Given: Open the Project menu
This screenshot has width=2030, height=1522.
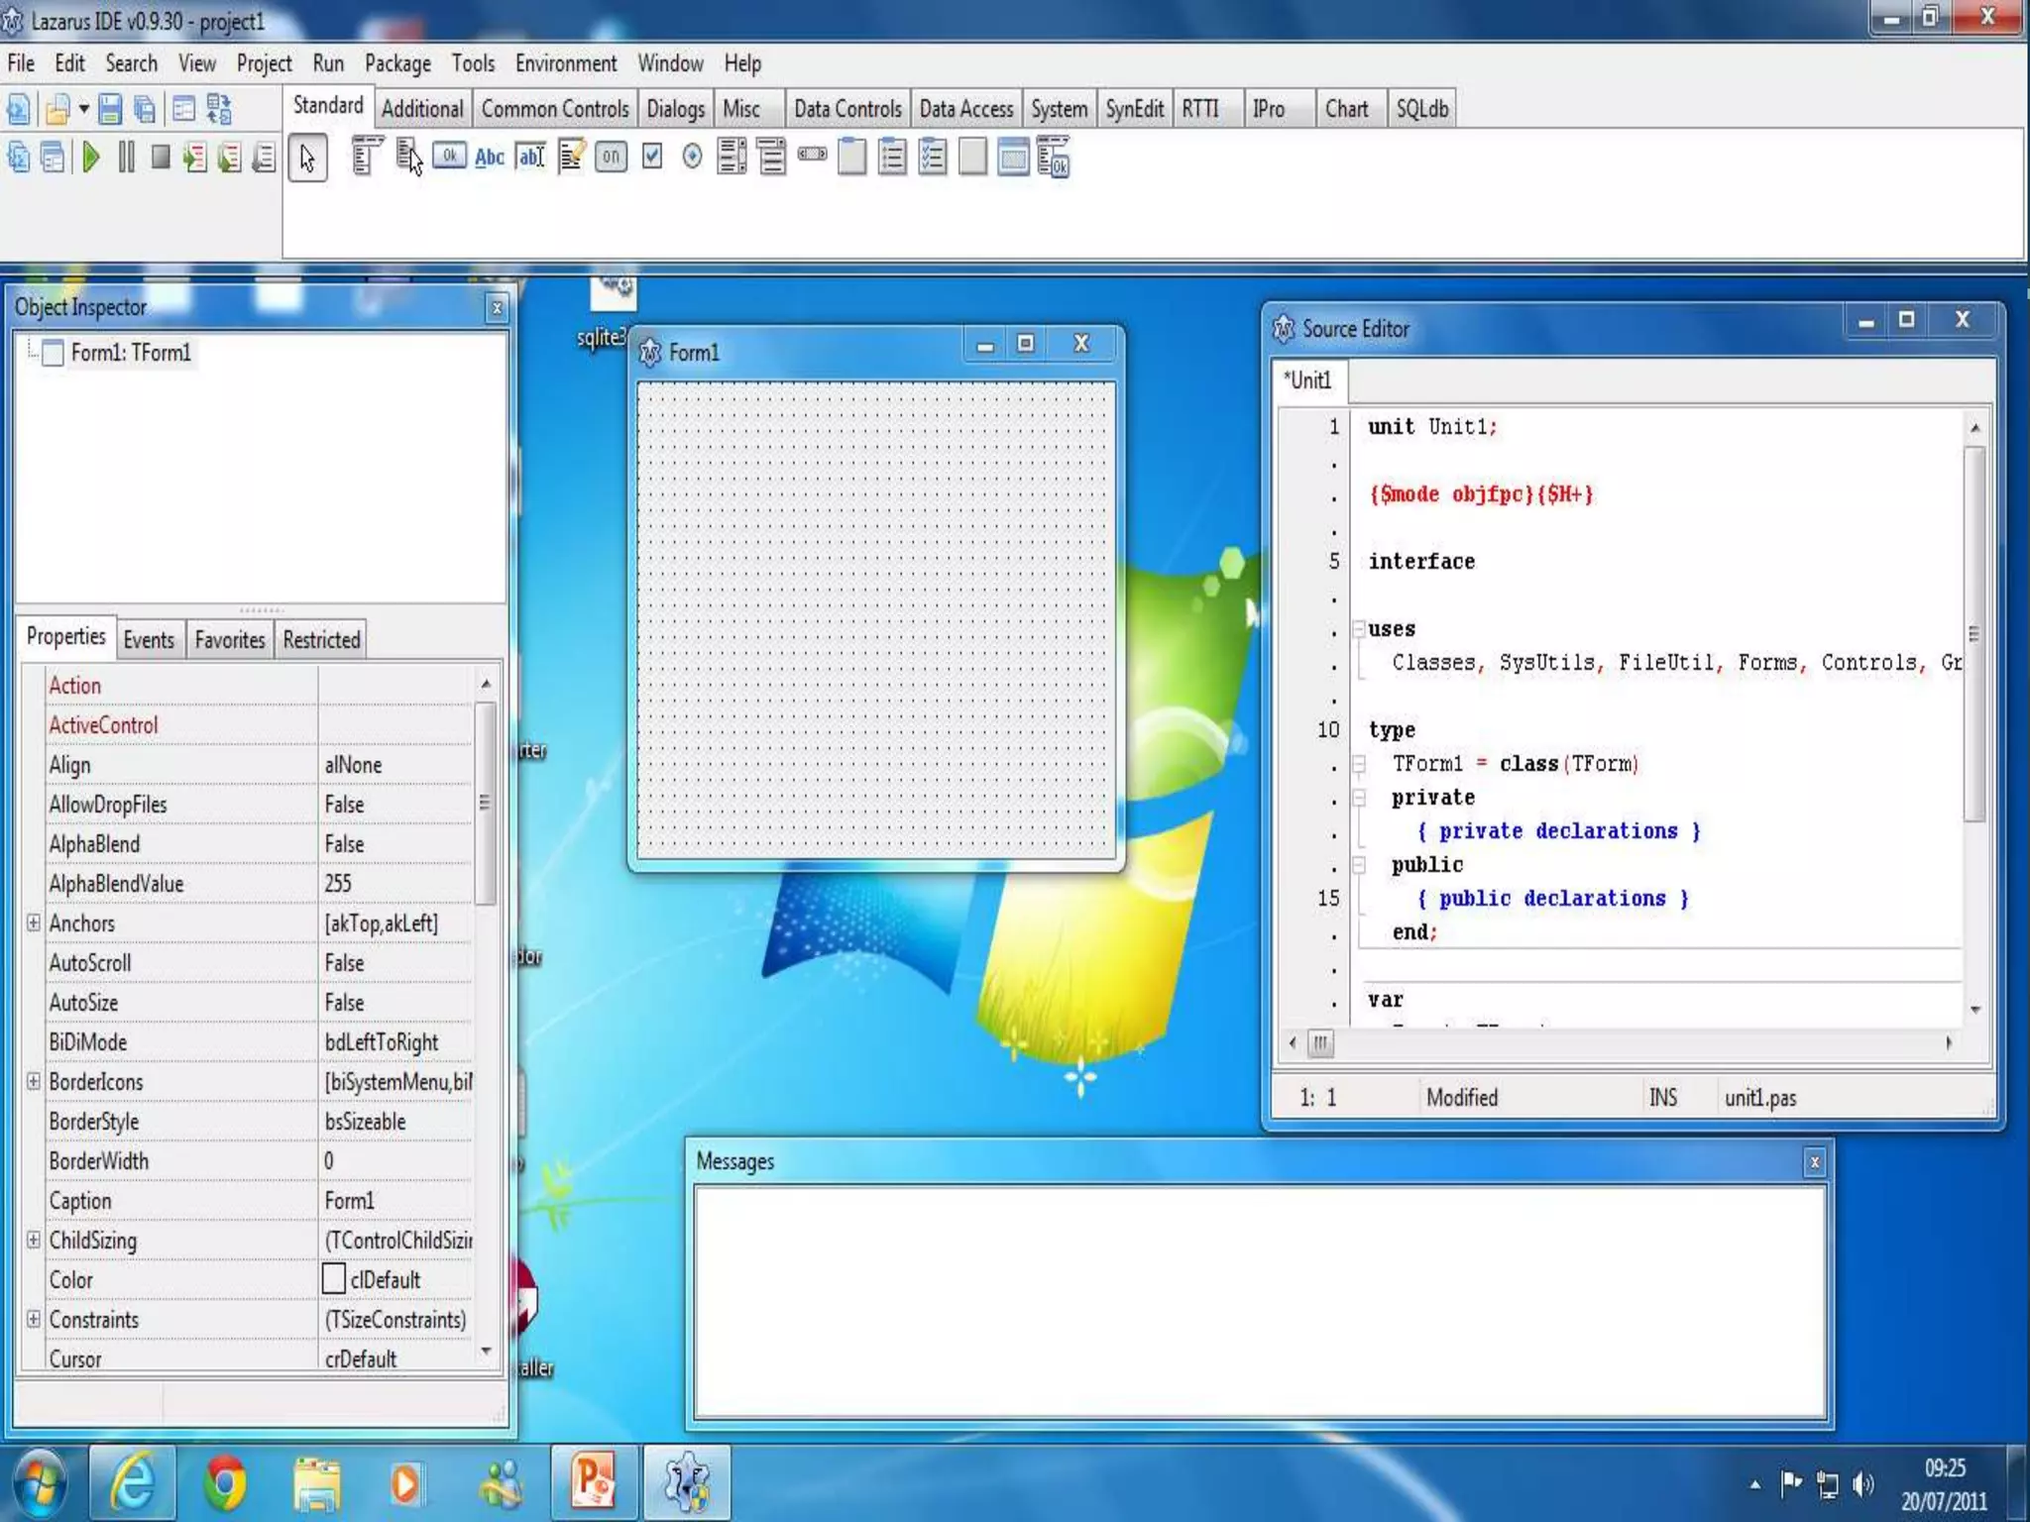Looking at the screenshot, I should point(264,63).
